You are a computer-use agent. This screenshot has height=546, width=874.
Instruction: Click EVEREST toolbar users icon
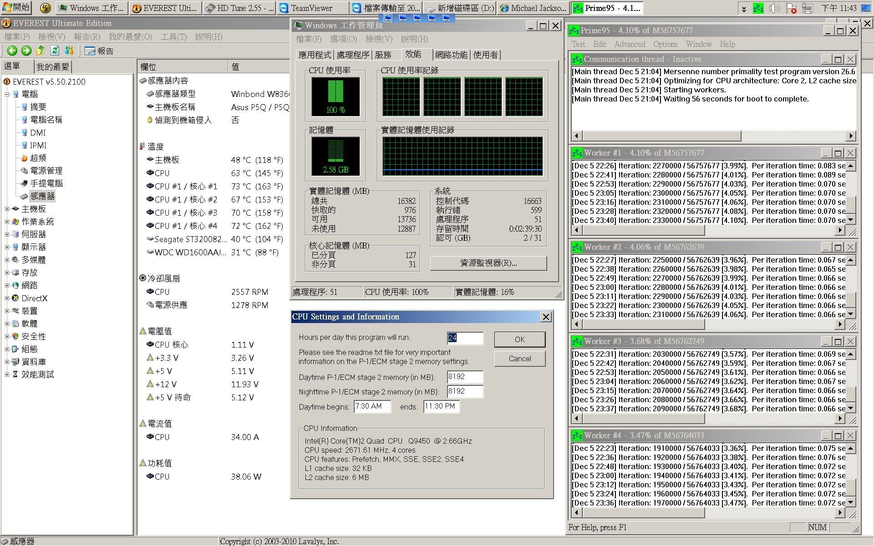click(69, 51)
